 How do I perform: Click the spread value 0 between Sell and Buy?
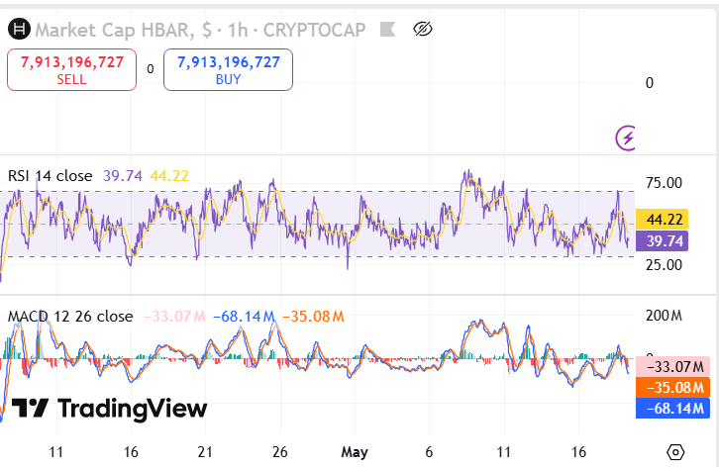coord(150,69)
